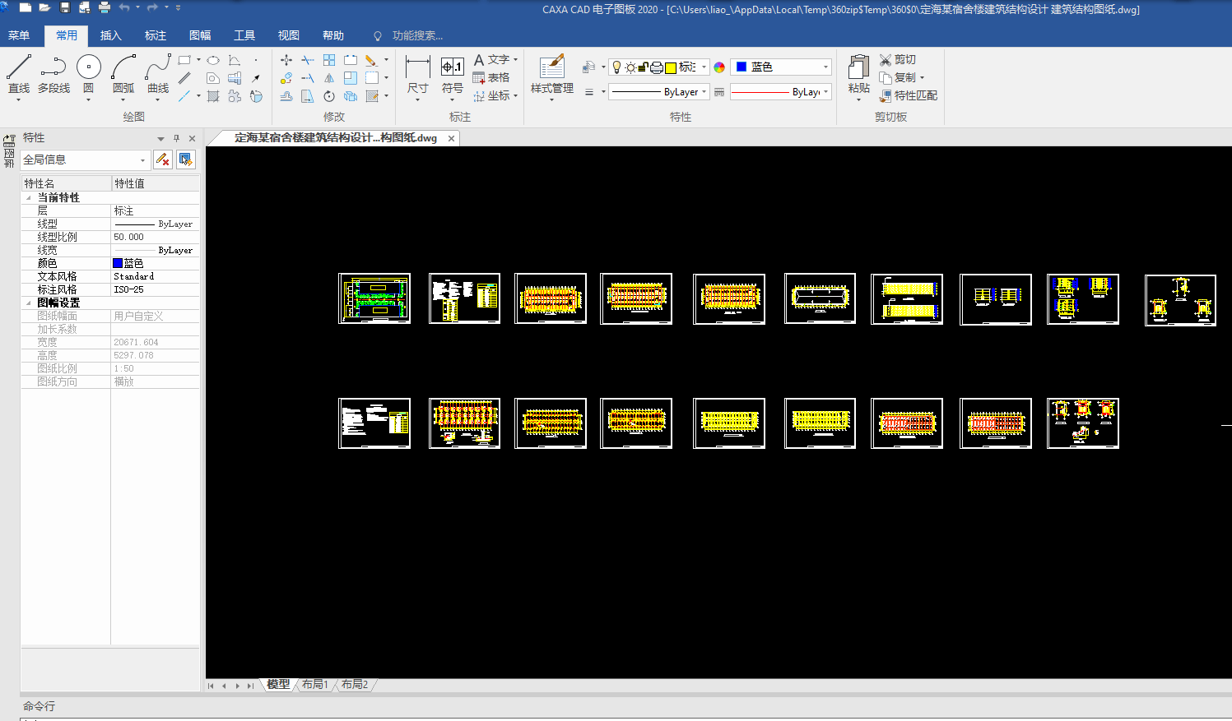
Task: Click the quick-select icon in 特性 panel
Action: click(186, 159)
